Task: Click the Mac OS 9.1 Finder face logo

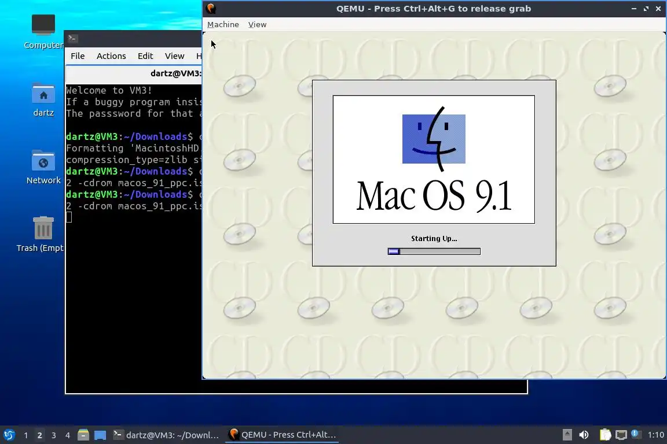Action: pyautogui.click(x=434, y=139)
